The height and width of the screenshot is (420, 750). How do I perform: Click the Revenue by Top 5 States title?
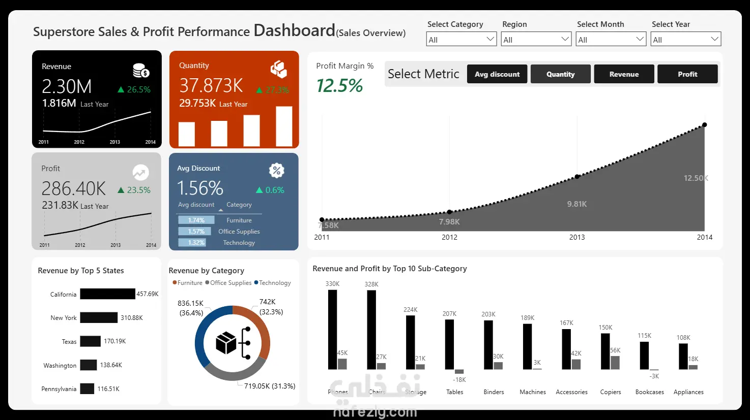point(81,271)
